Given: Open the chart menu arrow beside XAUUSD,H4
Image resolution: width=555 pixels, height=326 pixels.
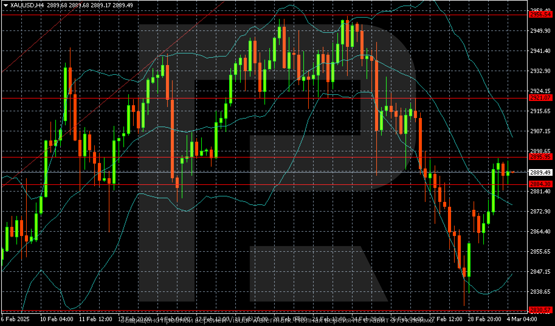Looking at the screenshot, I should 6,5.
